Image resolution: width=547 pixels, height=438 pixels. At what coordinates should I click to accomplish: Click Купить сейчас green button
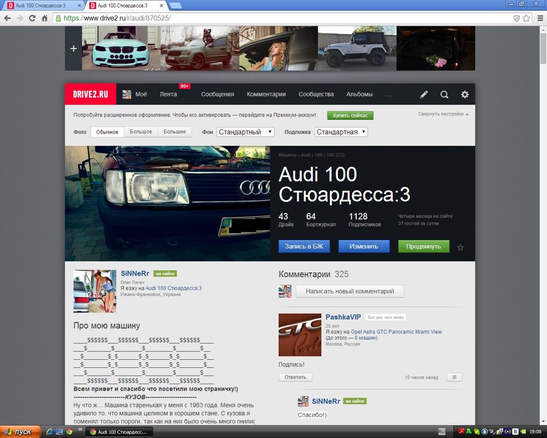tap(350, 115)
